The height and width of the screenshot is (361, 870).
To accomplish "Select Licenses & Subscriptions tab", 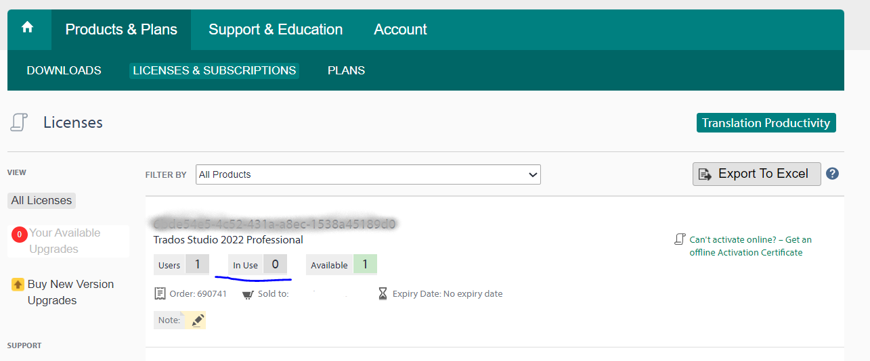I will [x=214, y=70].
